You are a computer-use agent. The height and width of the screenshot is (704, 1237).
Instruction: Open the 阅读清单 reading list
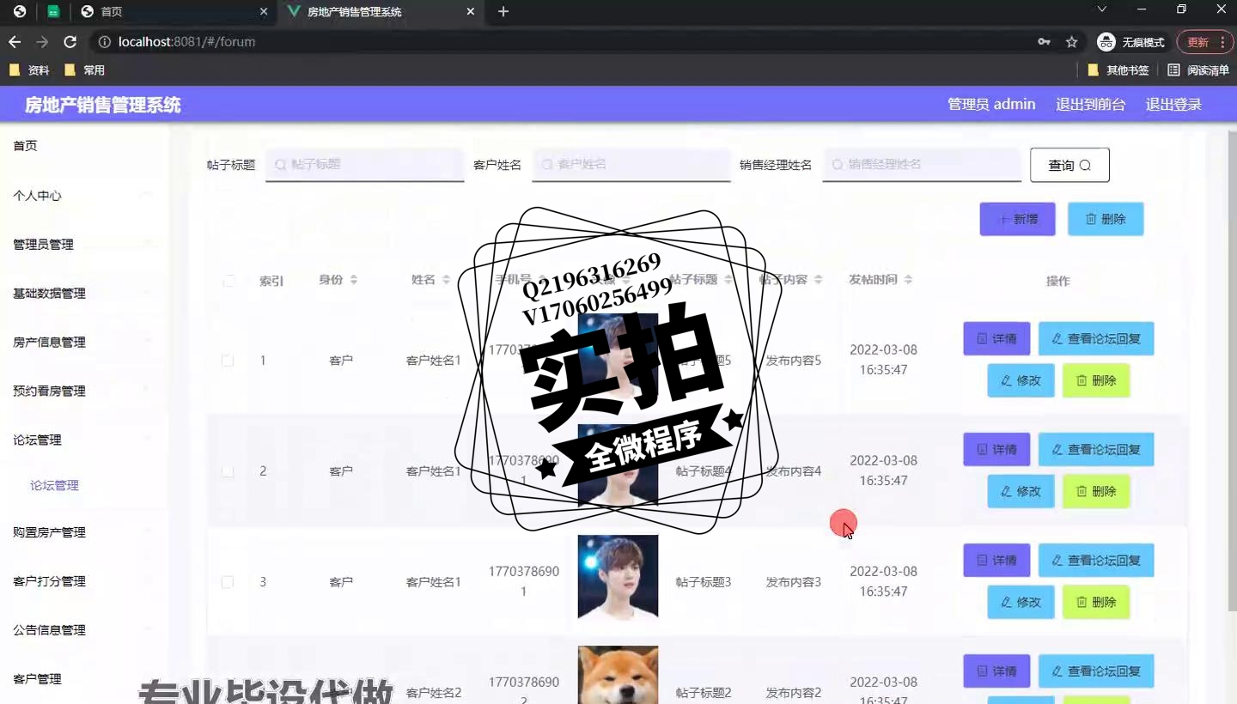tap(1198, 70)
